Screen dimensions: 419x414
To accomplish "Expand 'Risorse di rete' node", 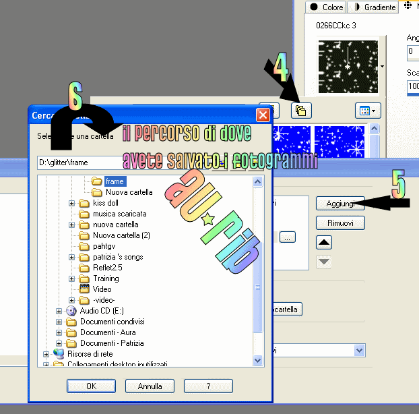I will [46, 354].
